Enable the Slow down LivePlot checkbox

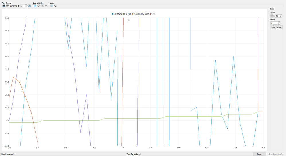coord(267,154)
